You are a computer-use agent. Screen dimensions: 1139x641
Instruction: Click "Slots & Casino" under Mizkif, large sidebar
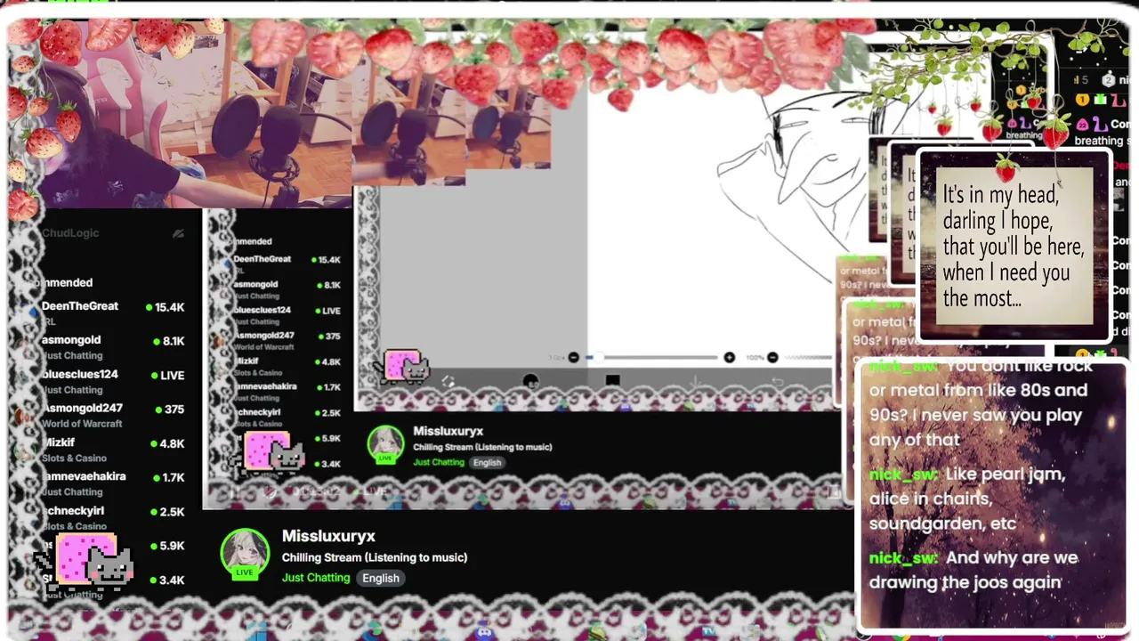tap(74, 458)
